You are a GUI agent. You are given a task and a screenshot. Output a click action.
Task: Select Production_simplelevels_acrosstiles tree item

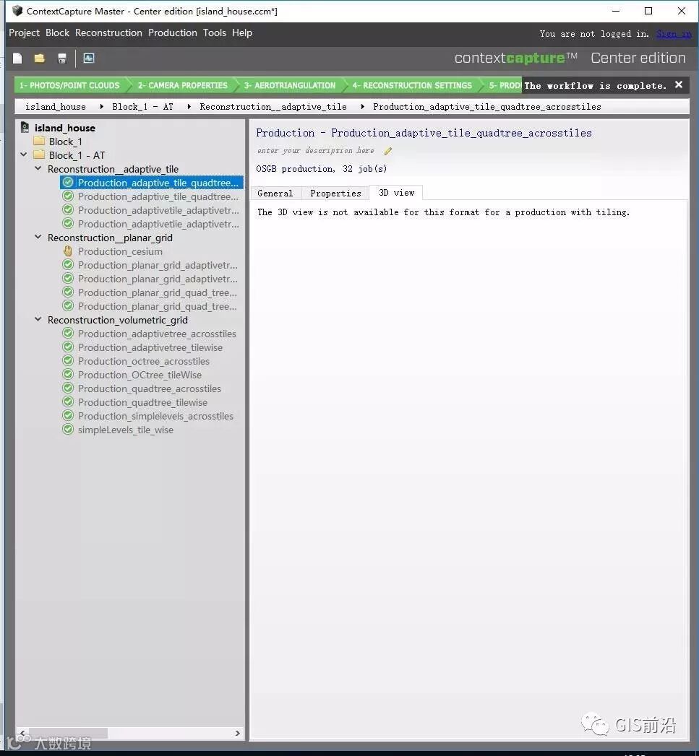coord(155,416)
